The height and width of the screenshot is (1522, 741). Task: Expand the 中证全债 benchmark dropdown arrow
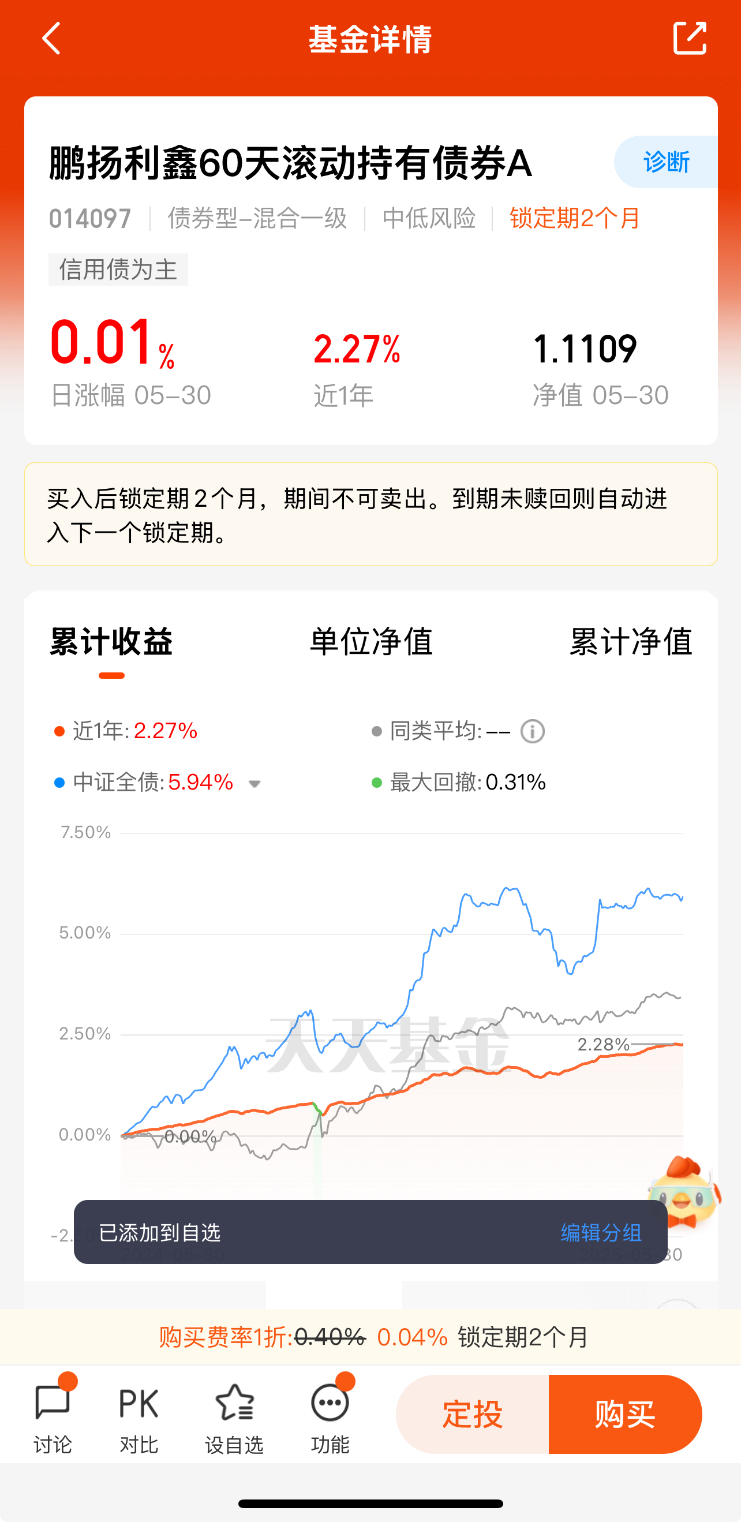click(x=255, y=784)
